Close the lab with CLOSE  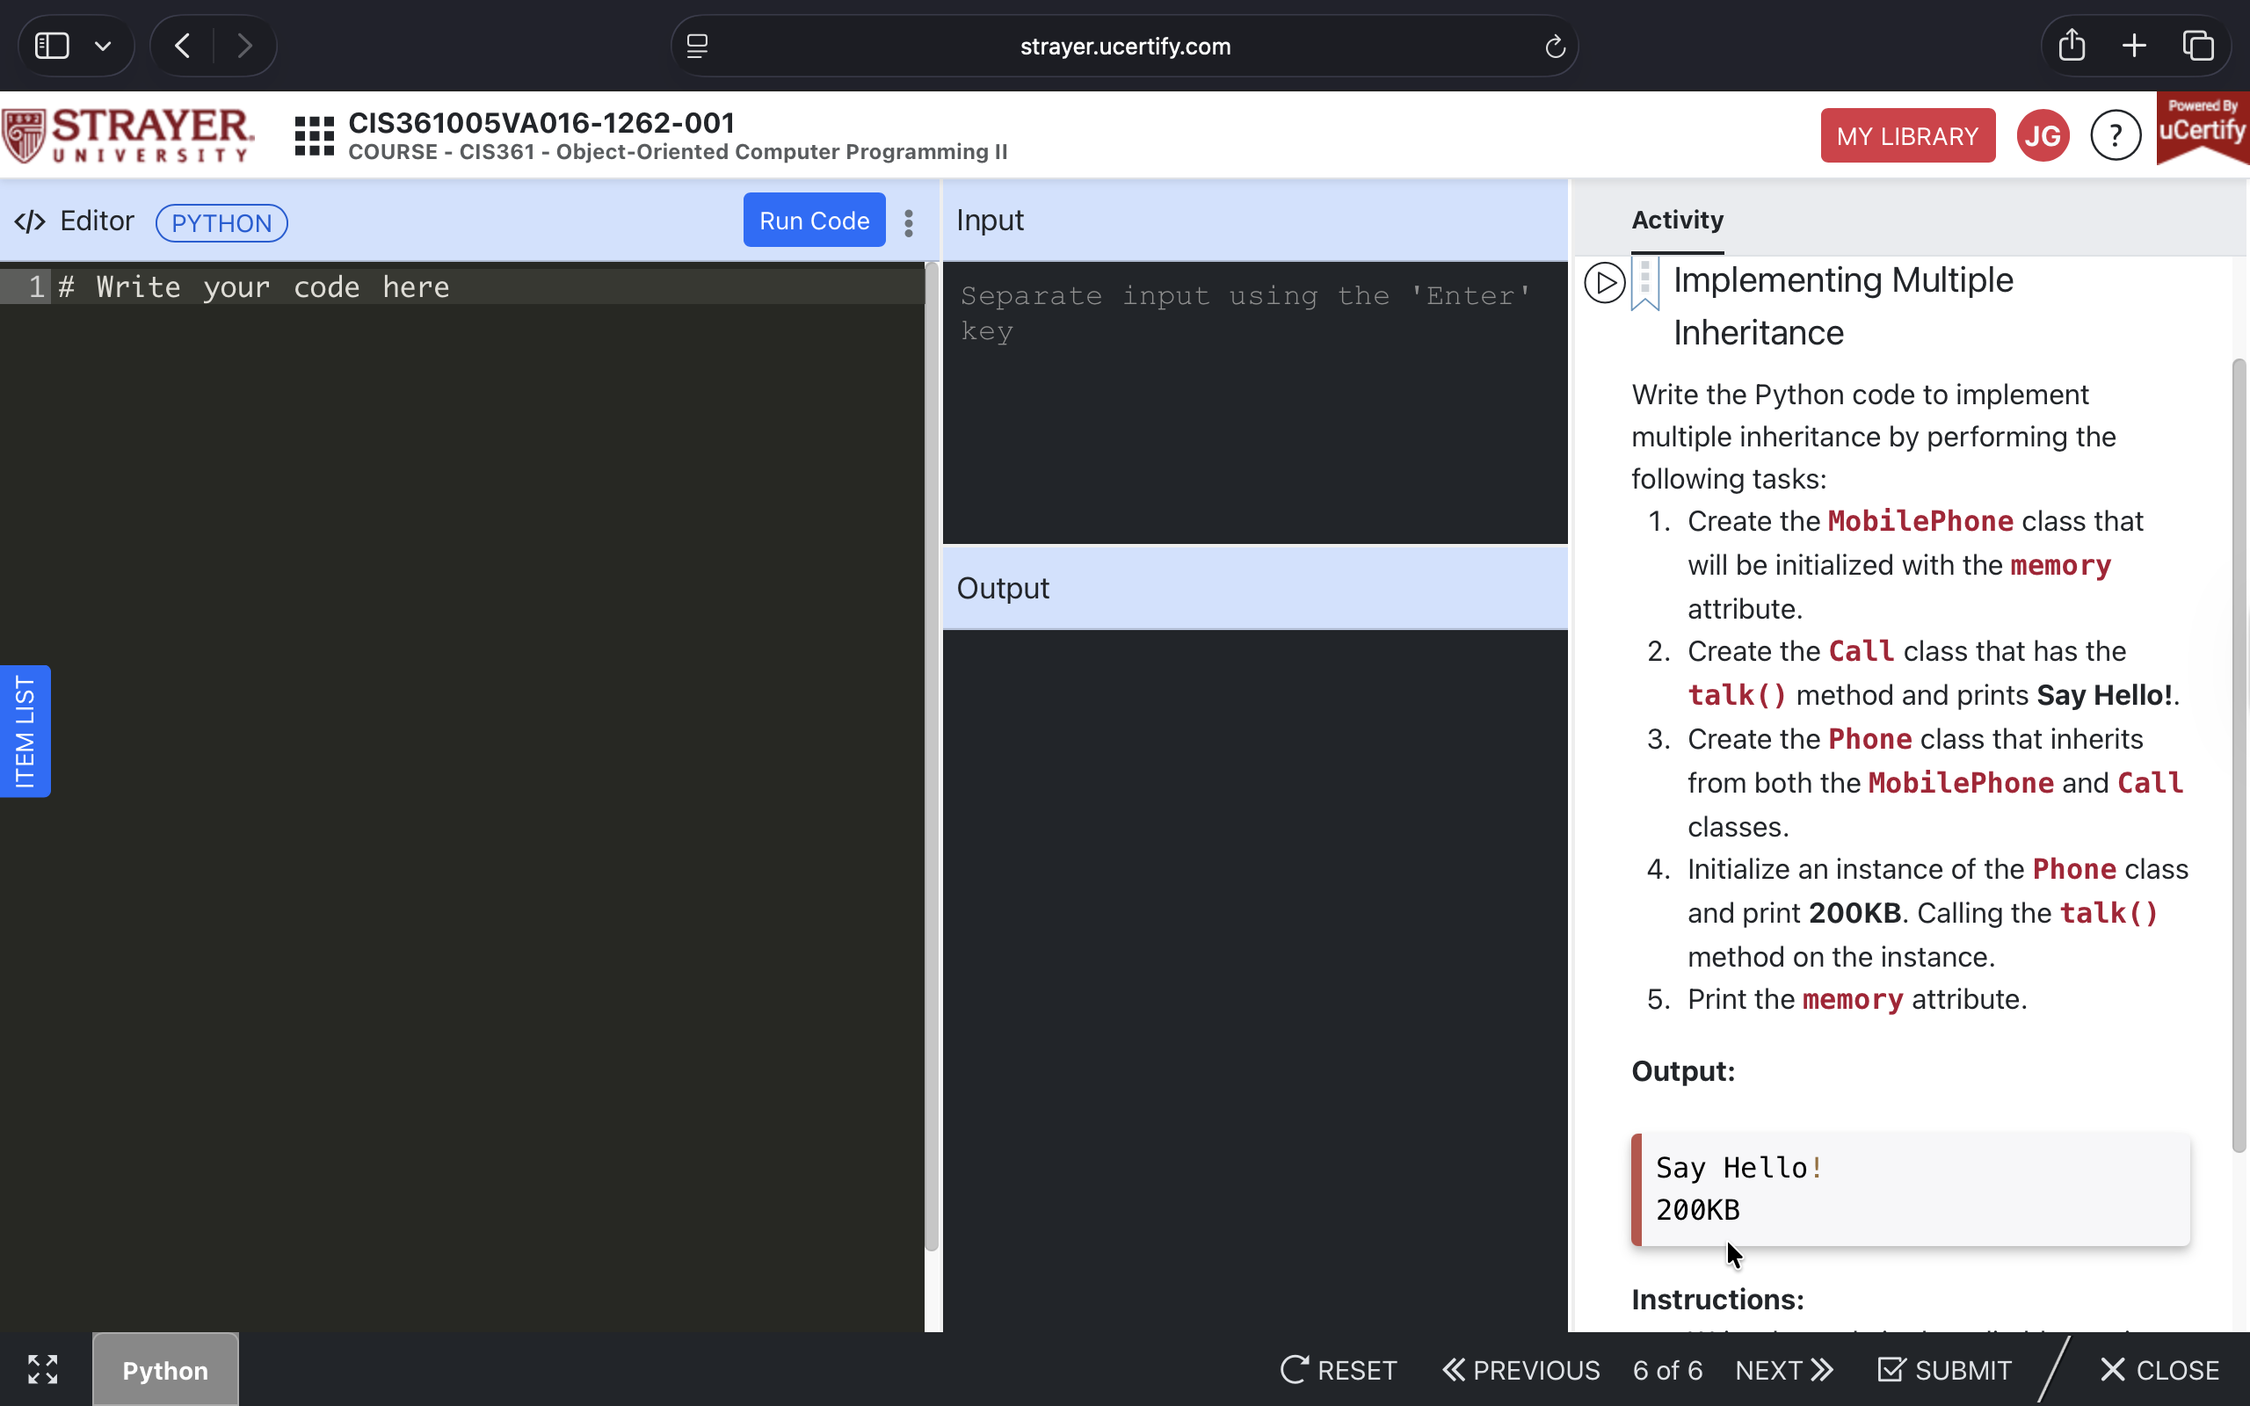[x=2159, y=1370]
